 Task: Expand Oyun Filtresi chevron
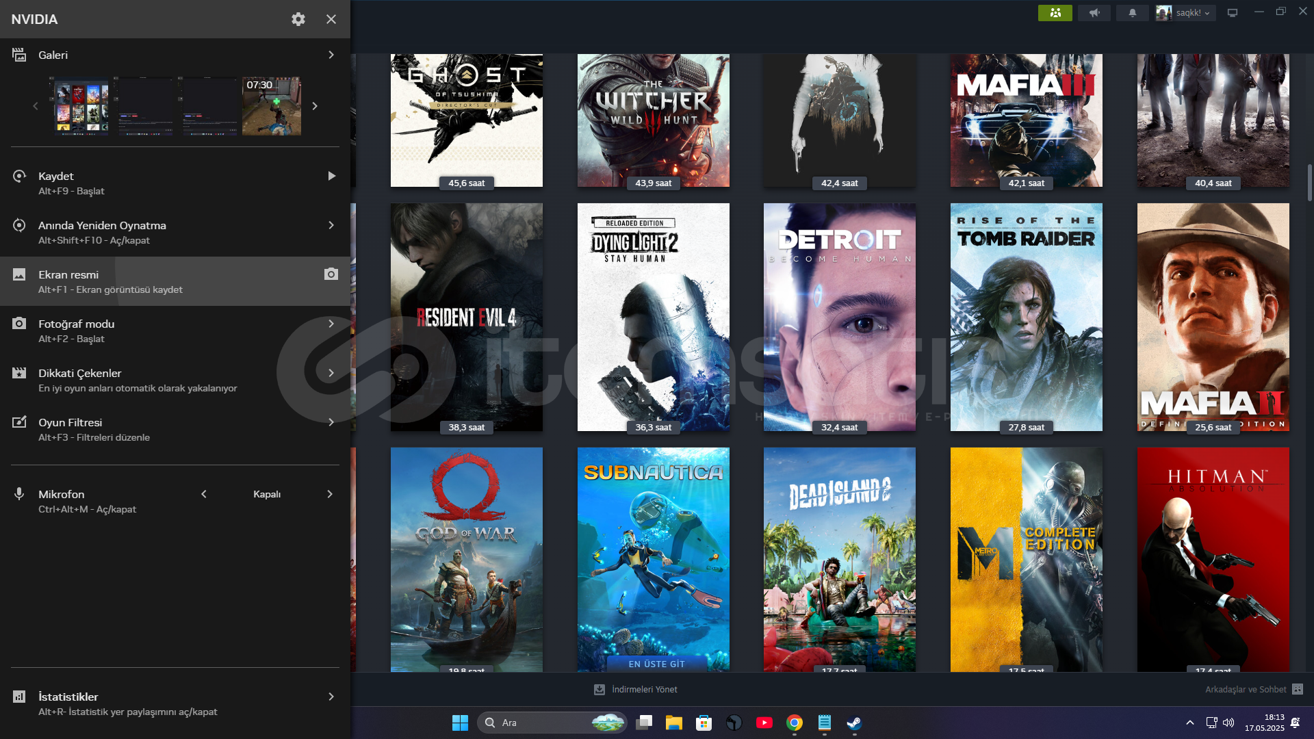(331, 422)
